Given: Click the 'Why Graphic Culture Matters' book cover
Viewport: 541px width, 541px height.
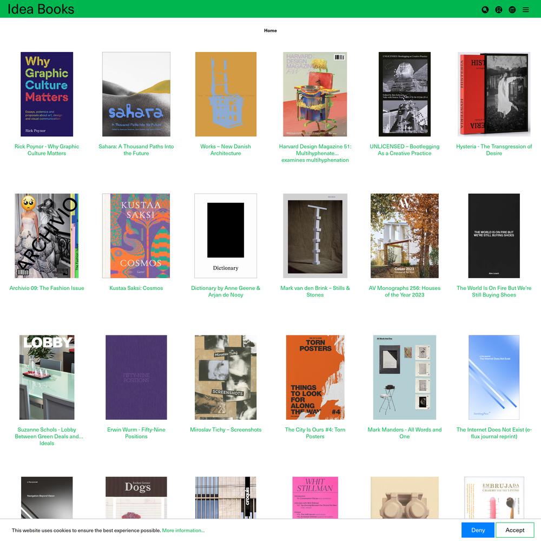Looking at the screenshot, I should point(47,94).
